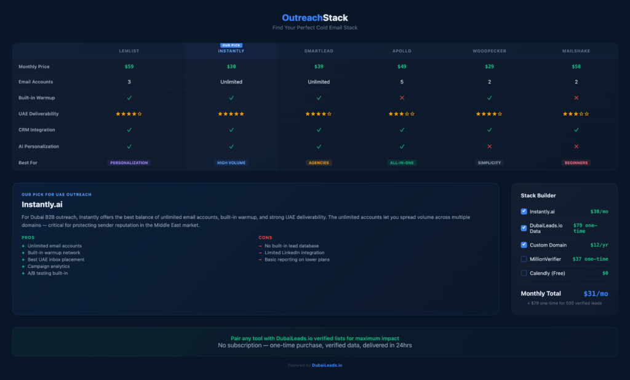The width and height of the screenshot is (630, 380).
Task: Click Woodpecker's red X for AI Personalization
Action: (x=489, y=146)
